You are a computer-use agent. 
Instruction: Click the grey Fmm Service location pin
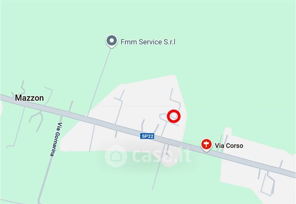click(112, 41)
